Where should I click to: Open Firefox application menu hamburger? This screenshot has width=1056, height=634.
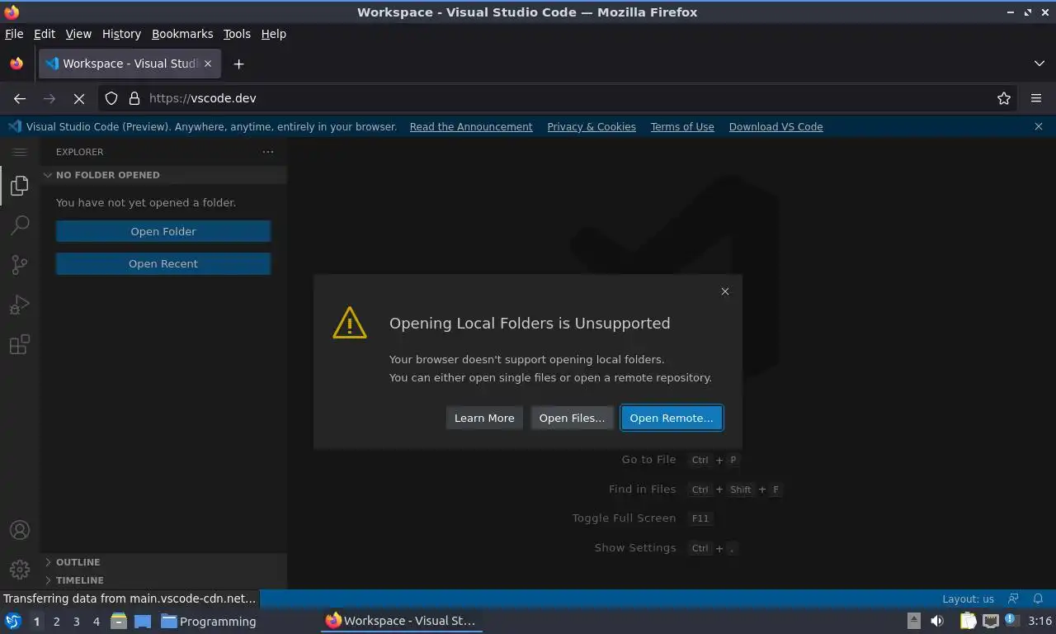tap(1036, 98)
